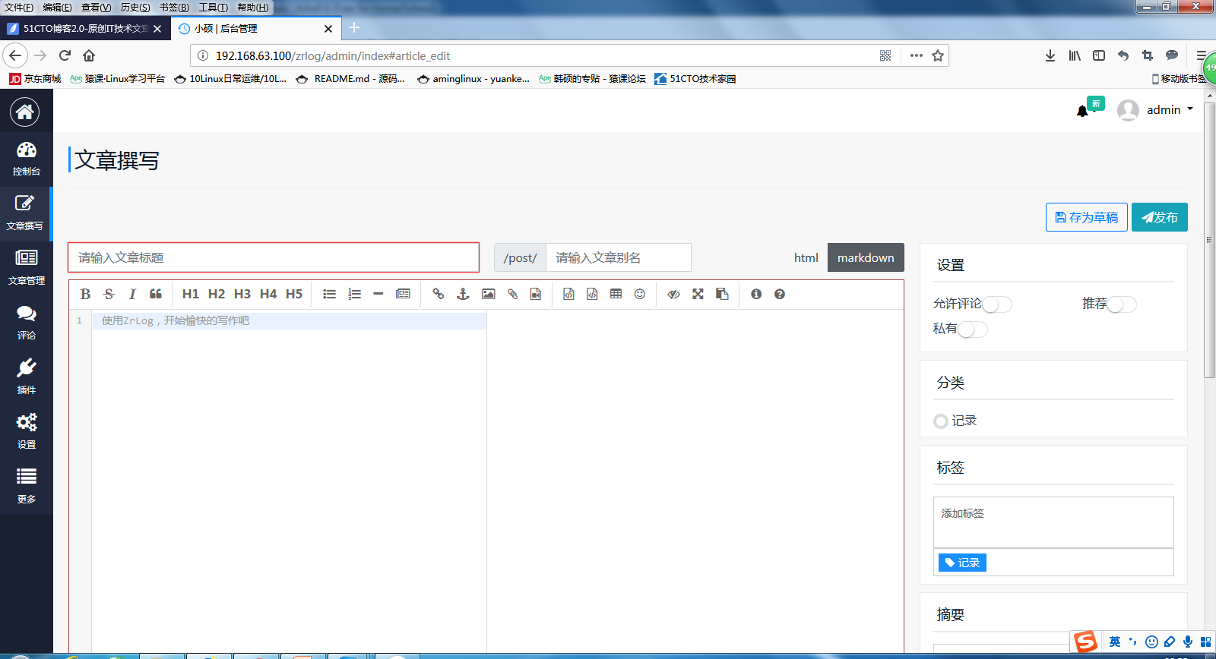1216x659 pixels.
Task: Insert H3 heading
Action: click(242, 294)
